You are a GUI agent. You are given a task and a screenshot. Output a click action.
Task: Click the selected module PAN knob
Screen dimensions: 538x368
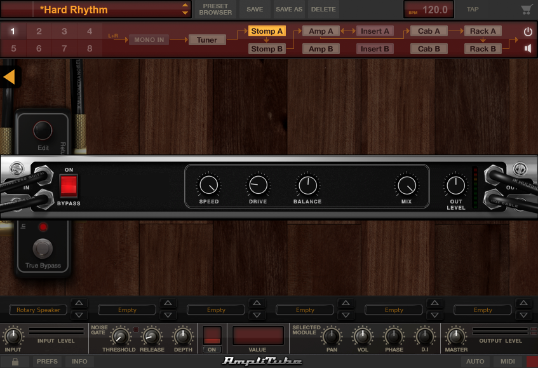[x=332, y=336]
